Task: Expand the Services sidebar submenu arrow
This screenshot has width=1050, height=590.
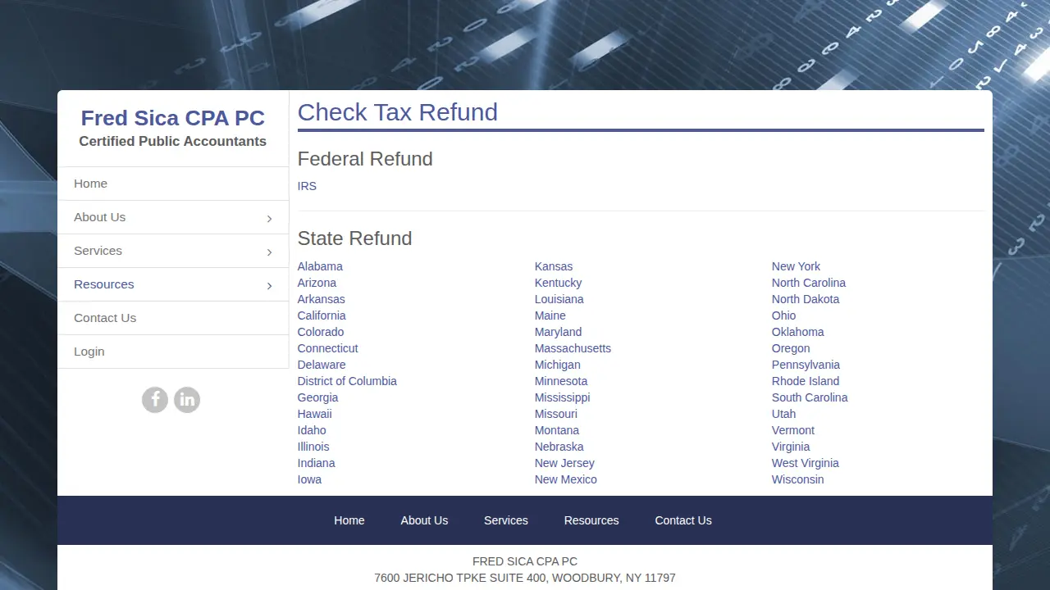Action: click(269, 252)
